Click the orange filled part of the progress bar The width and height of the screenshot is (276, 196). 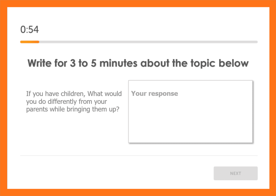pos(30,42)
